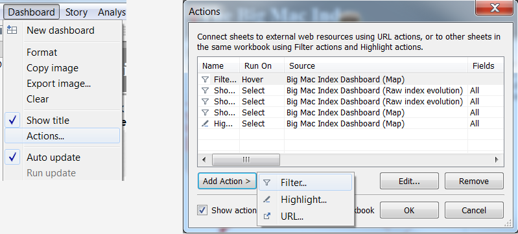Choose Filter... from Add Action menu
The height and width of the screenshot is (234, 518).
[305, 182]
